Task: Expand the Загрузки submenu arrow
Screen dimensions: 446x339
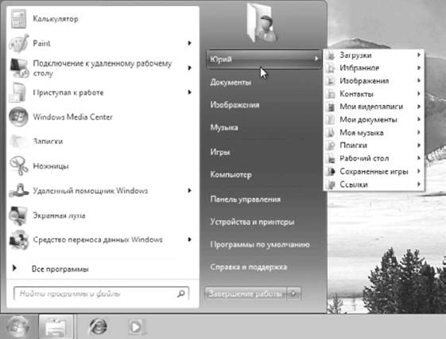Action: tap(419, 55)
